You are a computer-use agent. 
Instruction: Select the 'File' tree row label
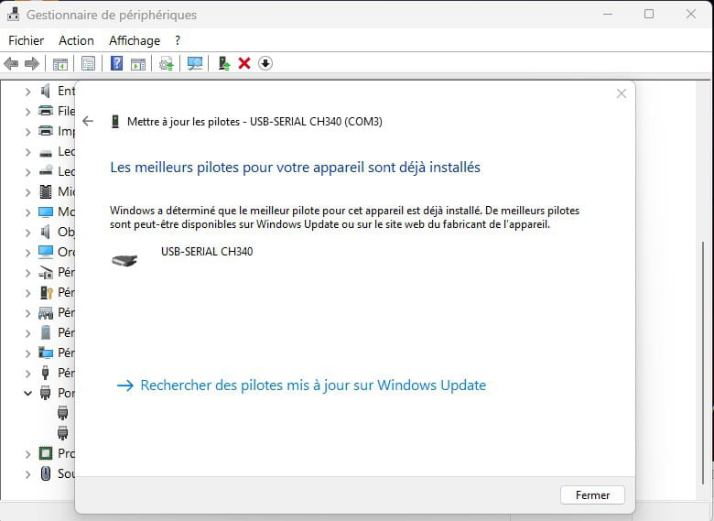click(66, 111)
